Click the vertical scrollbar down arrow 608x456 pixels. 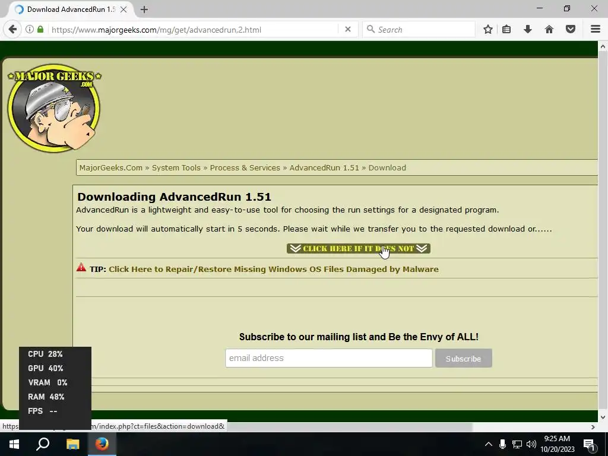pos(603,417)
